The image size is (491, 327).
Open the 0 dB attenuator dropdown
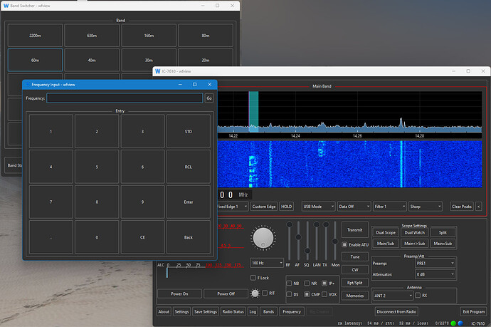coord(435,274)
